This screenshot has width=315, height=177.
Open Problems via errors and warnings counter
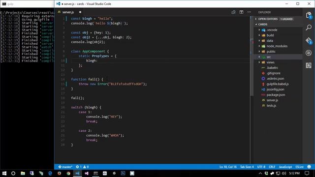(x=82, y=167)
